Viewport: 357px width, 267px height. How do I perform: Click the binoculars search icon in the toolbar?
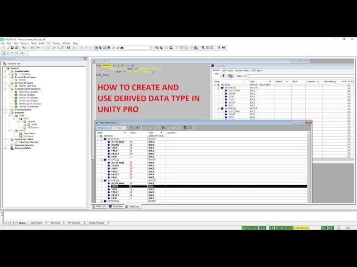pos(122,48)
